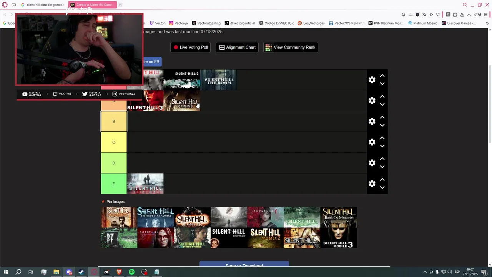This screenshot has height=277, width=492.
Task: Move the F tier row down
Action: [x=382, y=187]
